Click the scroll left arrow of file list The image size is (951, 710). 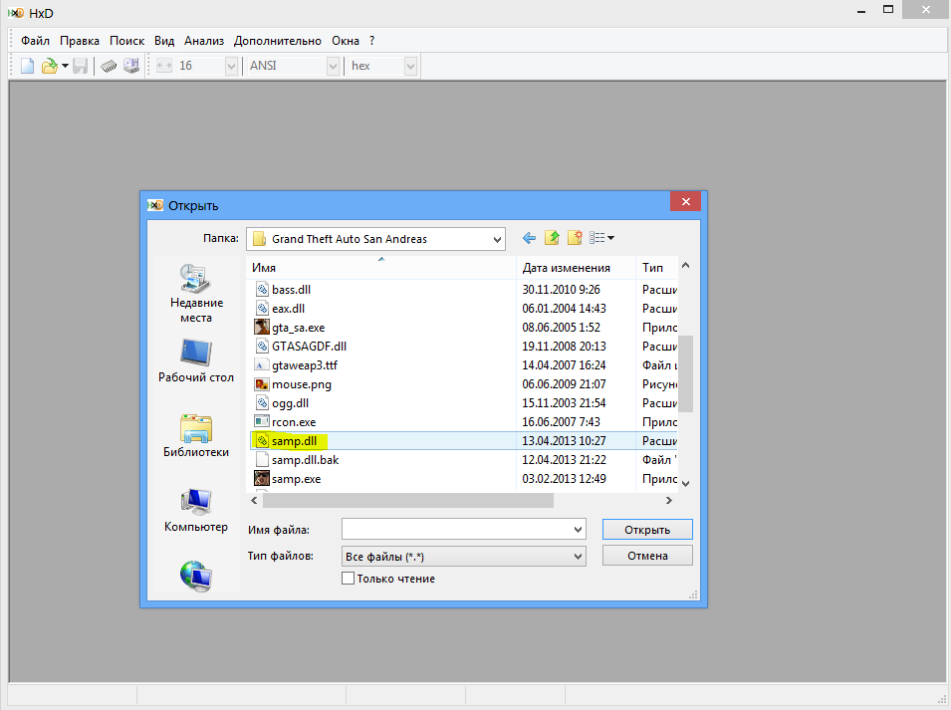pos(255,500)
